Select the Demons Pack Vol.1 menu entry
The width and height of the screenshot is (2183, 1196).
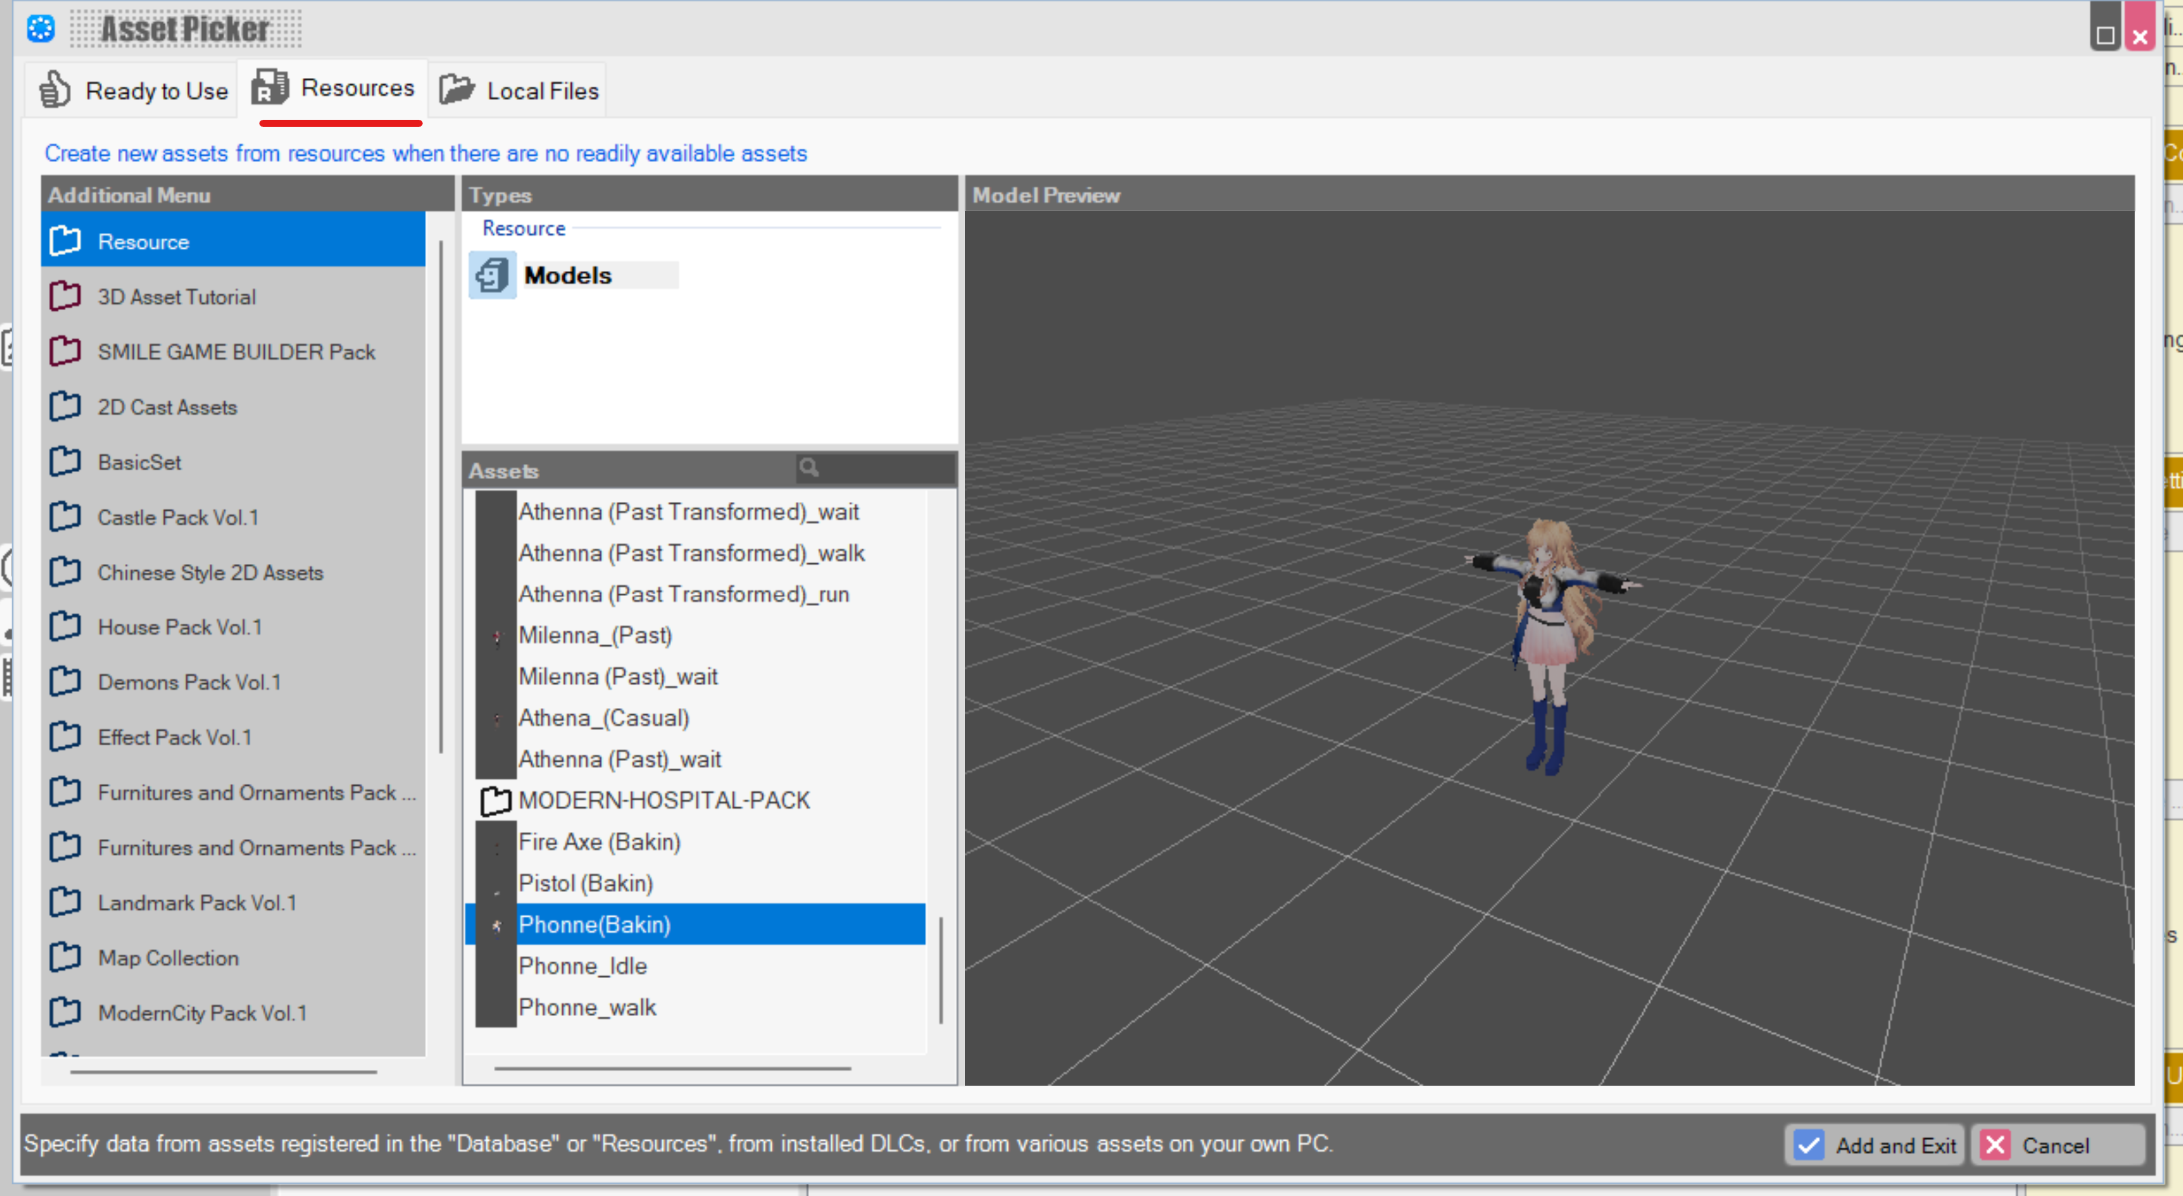[189, 682]
